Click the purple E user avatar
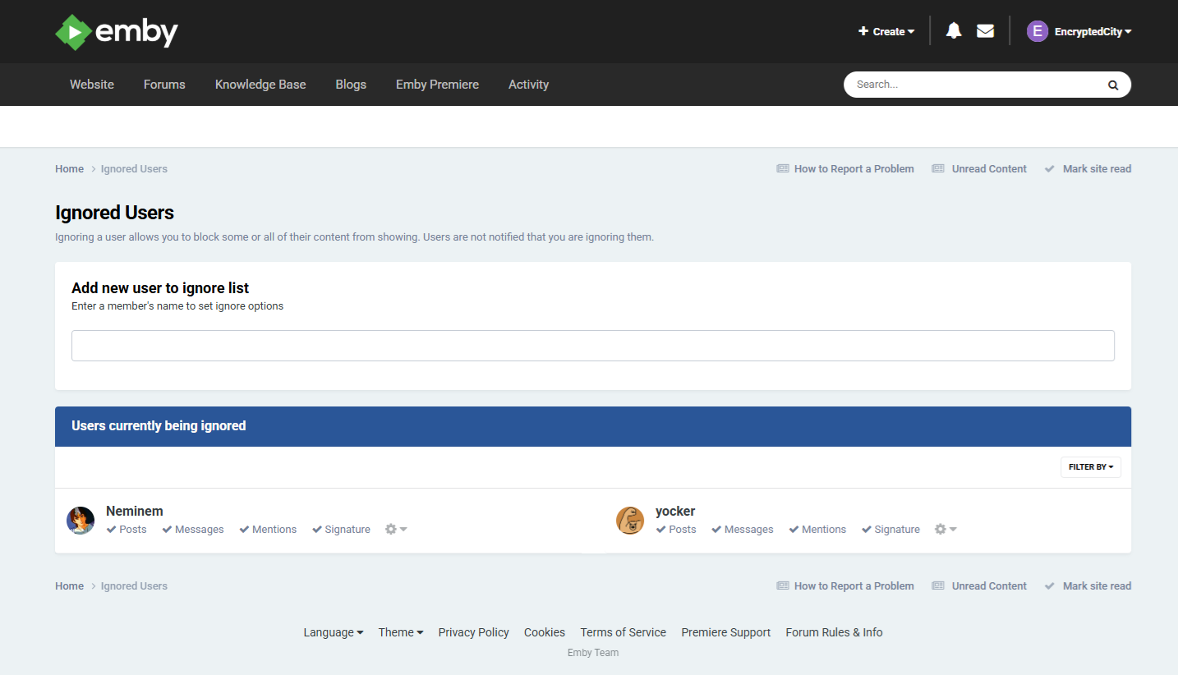 tap(1038, 31)
